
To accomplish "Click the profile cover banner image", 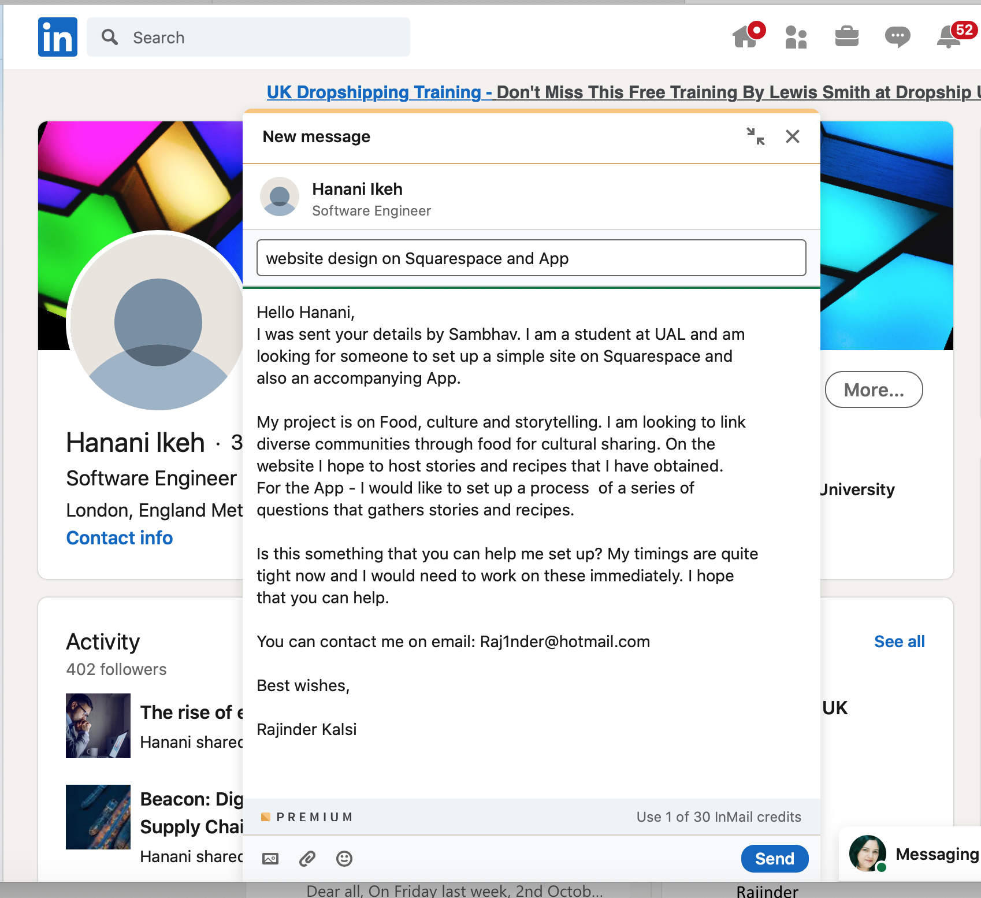I will 886,235.
